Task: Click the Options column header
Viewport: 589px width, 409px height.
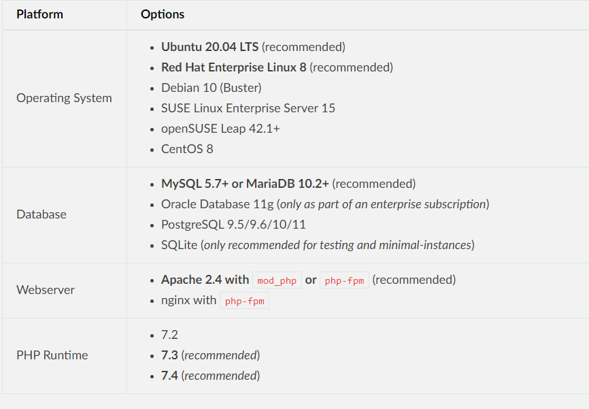Action: 162,14
